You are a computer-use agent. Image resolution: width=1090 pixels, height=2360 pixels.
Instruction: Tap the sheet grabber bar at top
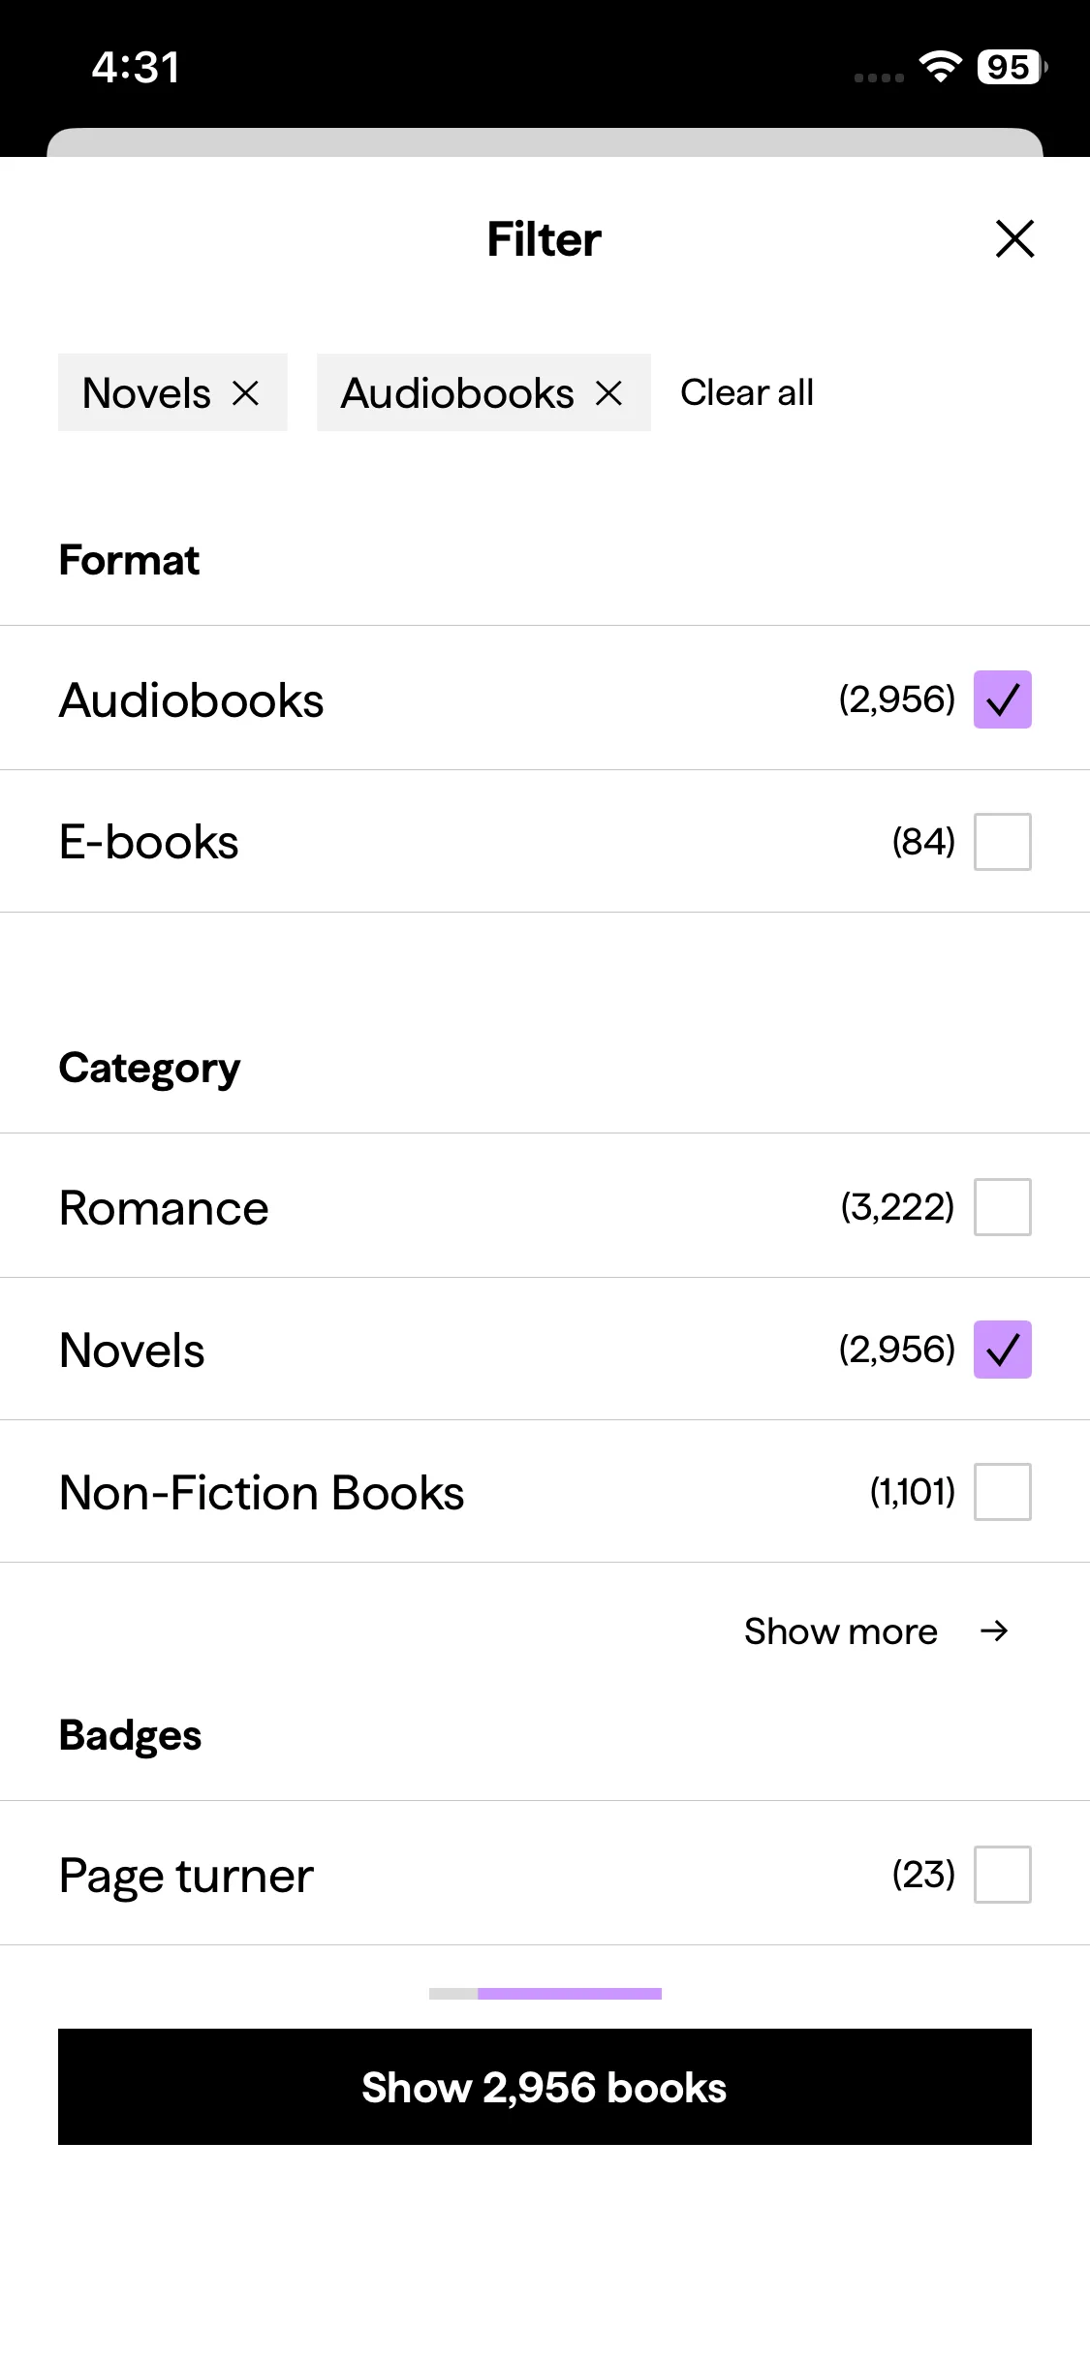click(x=545, y=142)
